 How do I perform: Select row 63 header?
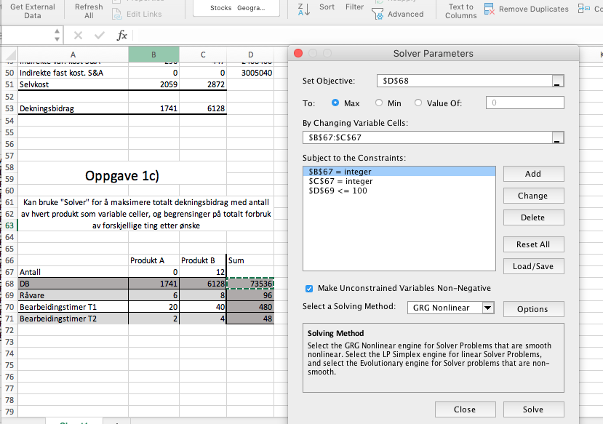pyautogui.click(x=9, y=225)
